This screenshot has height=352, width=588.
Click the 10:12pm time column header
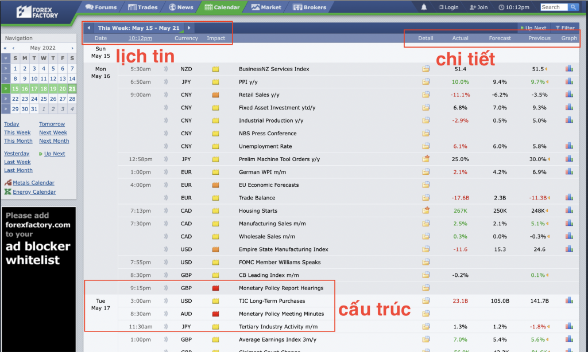point(140,38)
